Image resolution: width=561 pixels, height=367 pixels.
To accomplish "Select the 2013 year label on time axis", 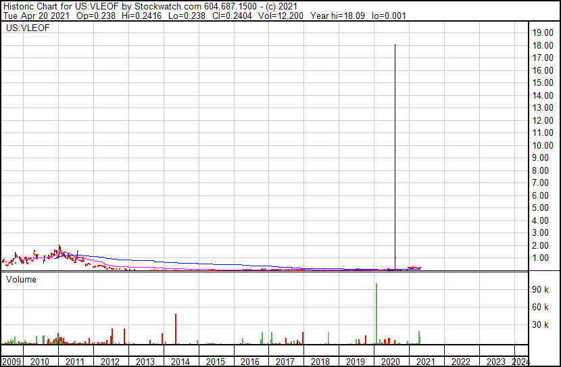I will coord(145,362).
